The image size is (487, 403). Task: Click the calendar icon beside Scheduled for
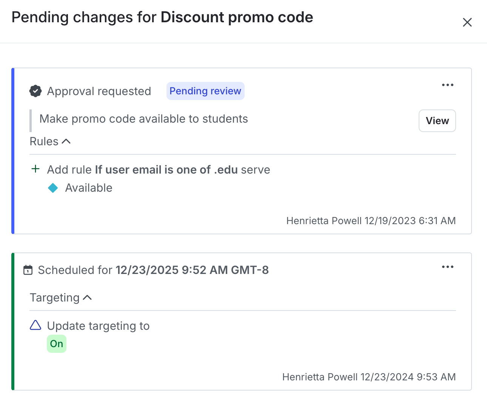coord(28,270)
